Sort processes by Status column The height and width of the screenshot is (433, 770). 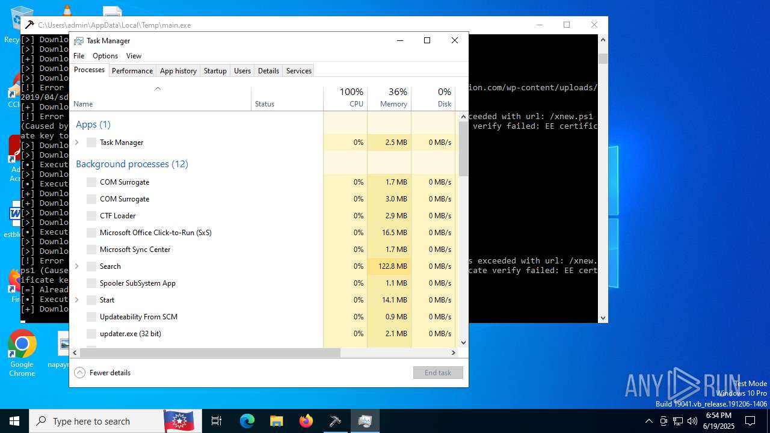(x=287, y=99)
